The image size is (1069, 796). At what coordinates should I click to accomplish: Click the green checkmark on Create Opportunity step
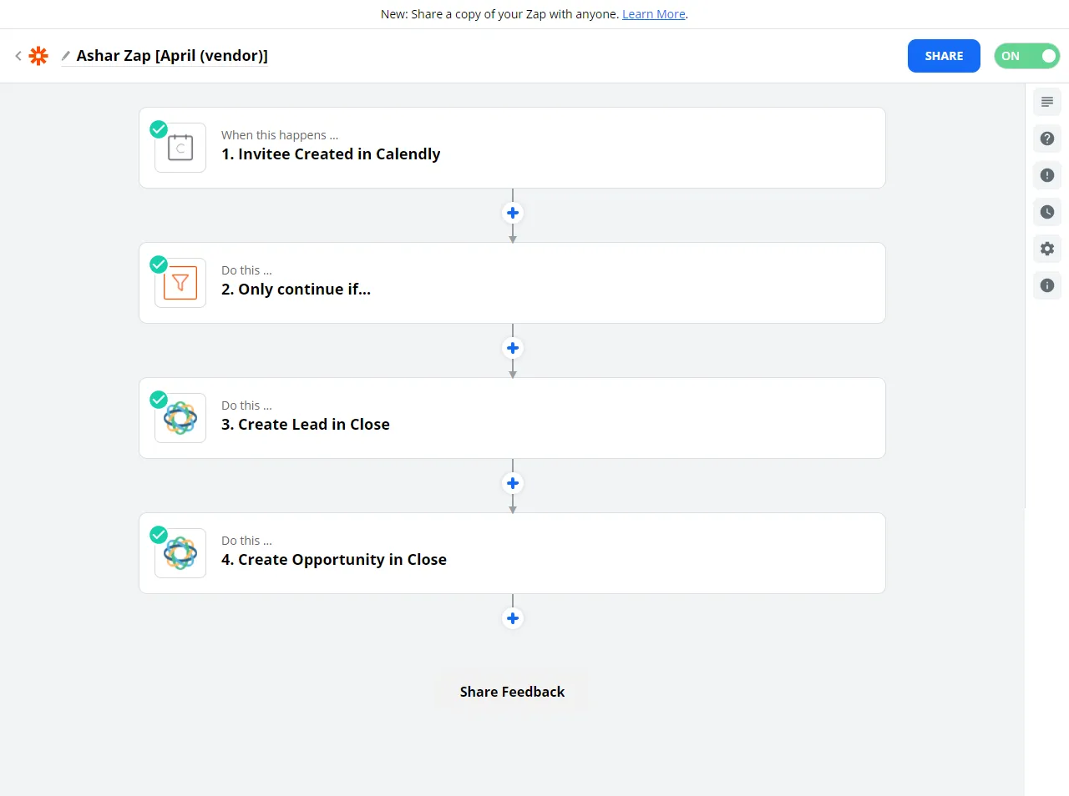pyautogui.click(x=159, y=535)
